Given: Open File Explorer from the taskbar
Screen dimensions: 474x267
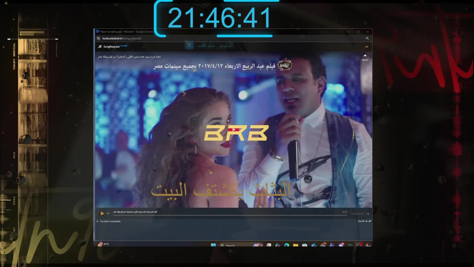Looking at the screenshot, I should click(296, 245).
